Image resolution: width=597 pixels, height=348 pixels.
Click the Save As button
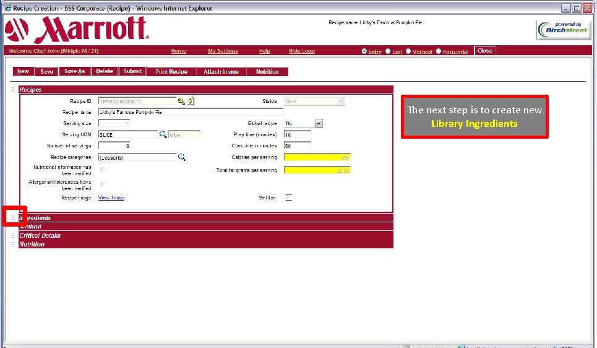click(x=75, y=71)
